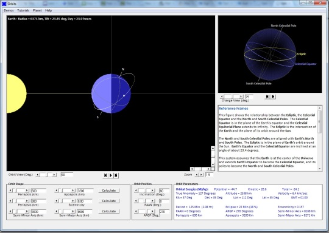The image size is (329, 233).
Task: Click the Zoom value field
Action: [209, 175]
